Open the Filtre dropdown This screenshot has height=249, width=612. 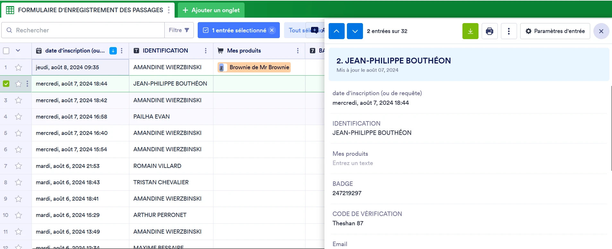179,30
